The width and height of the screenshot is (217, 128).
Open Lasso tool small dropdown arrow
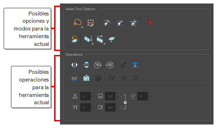click(82, 27)
